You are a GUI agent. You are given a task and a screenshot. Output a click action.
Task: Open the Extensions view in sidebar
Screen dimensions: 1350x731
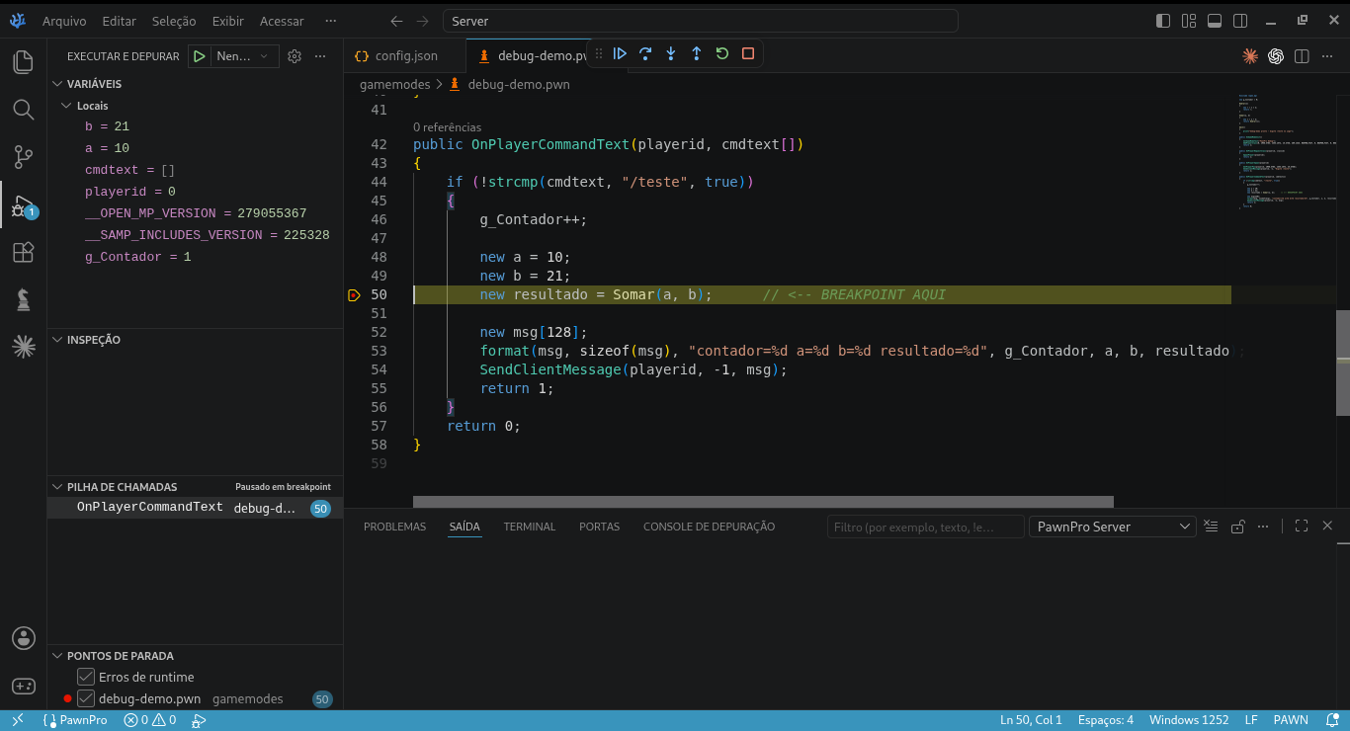click(x=23, y=253)
